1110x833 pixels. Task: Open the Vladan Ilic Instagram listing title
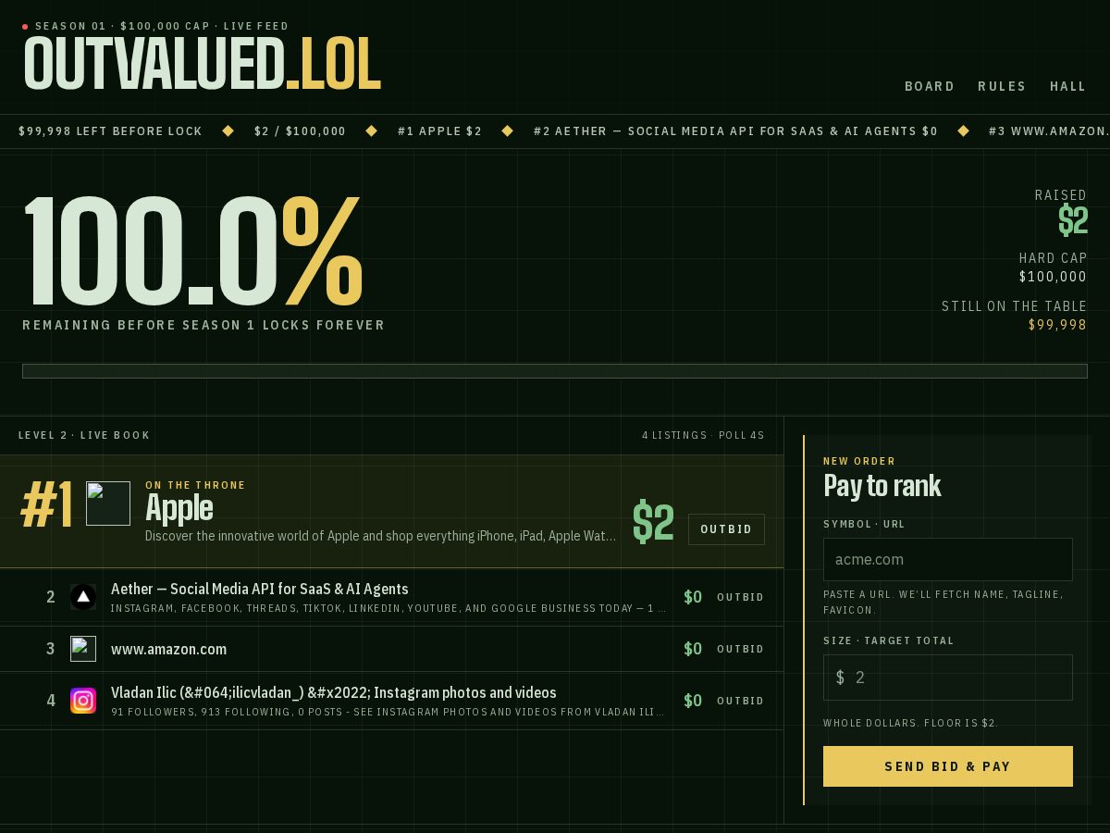click(334, 692)
